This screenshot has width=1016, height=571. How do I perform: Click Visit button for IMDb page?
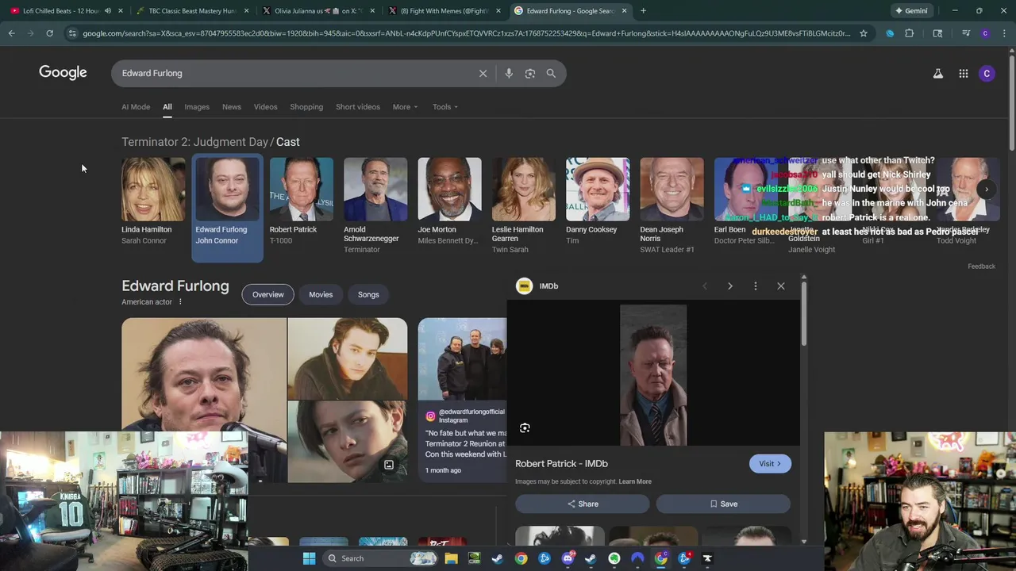[770, 464]
